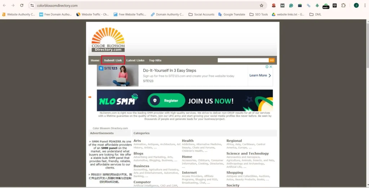This screenshot has height=188, width=369.
Task: Expand the DML bookmark folder
Action: coord(315,14)
